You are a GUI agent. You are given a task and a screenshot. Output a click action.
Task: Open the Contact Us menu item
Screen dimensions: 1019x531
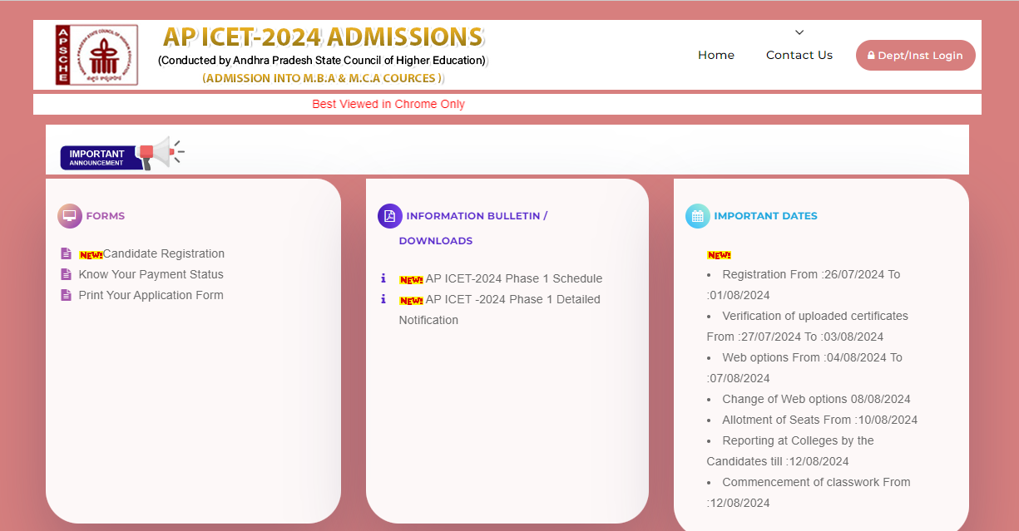tap(799, 55)
